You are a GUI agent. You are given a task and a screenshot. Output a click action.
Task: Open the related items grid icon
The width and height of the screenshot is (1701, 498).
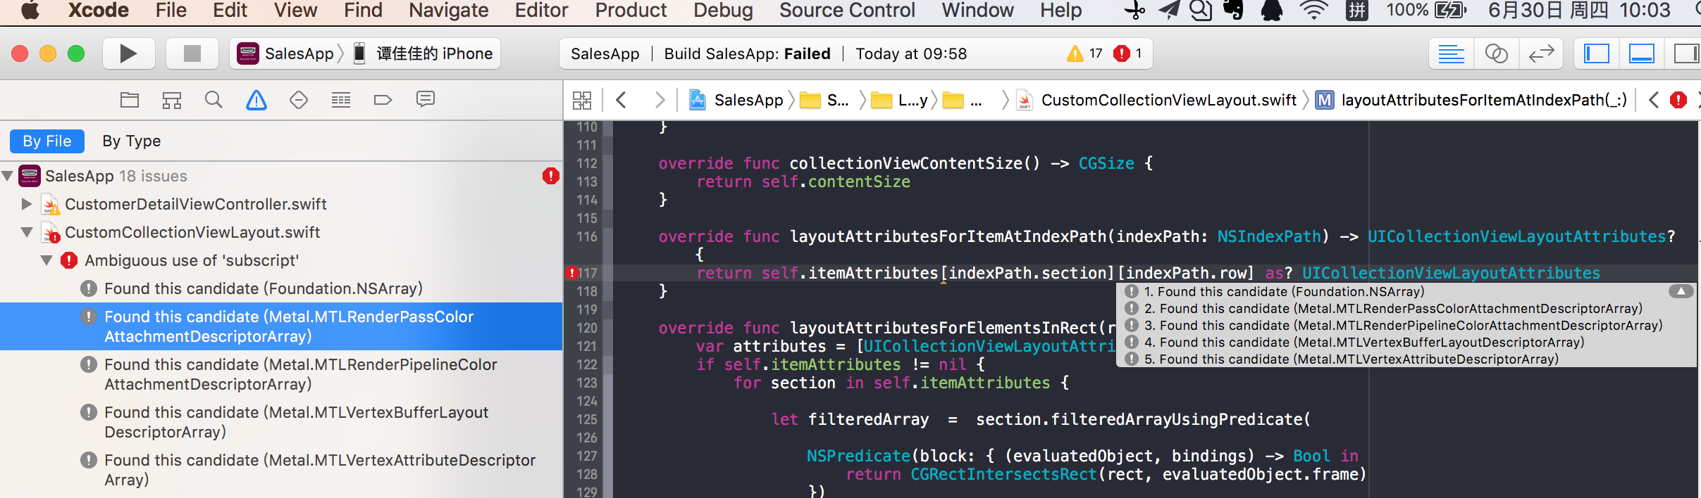point(582,100)
